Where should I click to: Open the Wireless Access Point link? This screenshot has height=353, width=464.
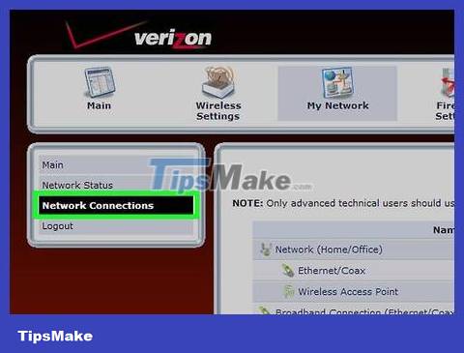[x=348, y=292]
